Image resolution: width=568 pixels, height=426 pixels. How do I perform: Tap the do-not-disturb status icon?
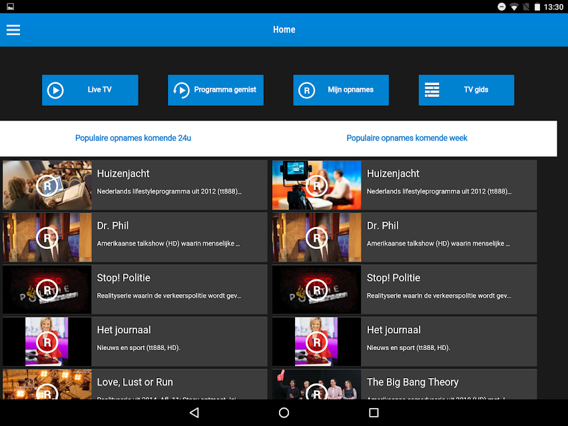point(501,7)
